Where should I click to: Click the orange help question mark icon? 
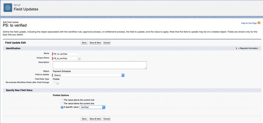(259, 23)
